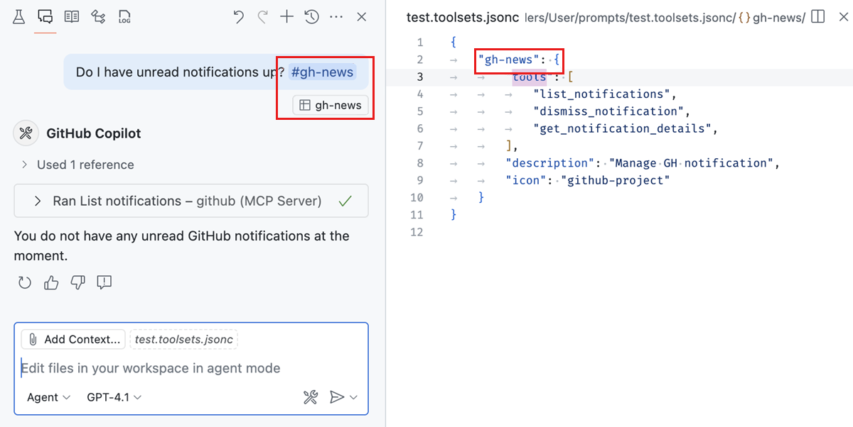Click the regenerate response icon

point(24,282)
